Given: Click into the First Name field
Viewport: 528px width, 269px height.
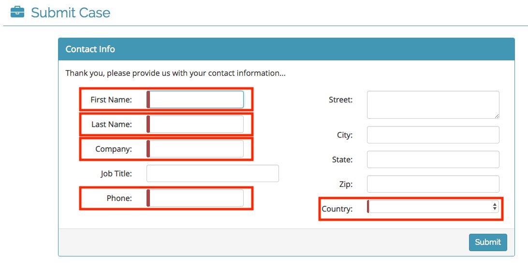Looking at the screenshot, I should pyautogui.click(x=195, y=99).
